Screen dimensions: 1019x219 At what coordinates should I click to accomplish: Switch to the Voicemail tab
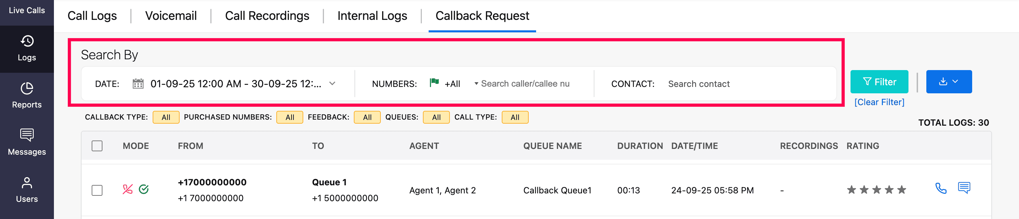tap(171, 16)
